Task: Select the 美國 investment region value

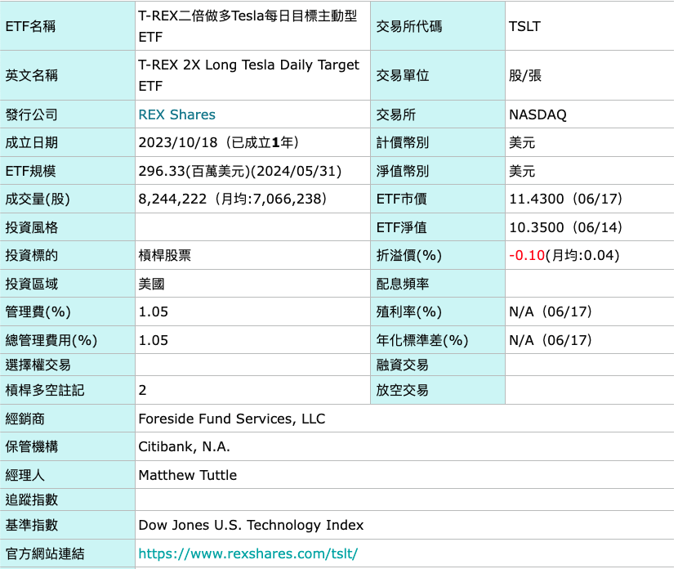Action: (151, 284)
